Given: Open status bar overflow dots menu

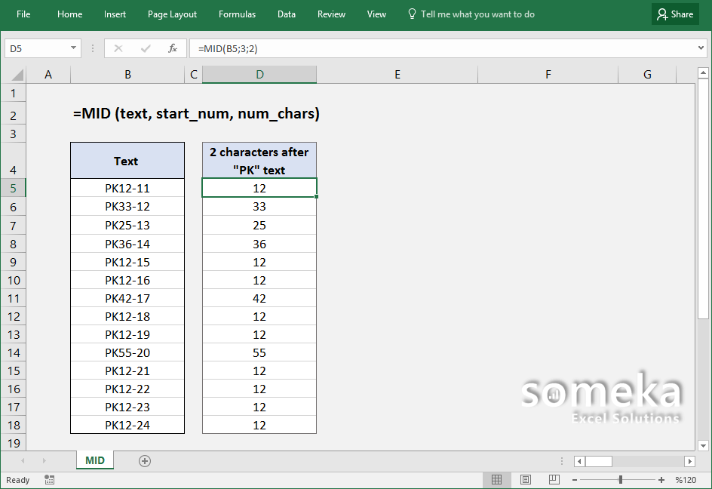Looking at the screenshot, I should [x=561, y=460].
